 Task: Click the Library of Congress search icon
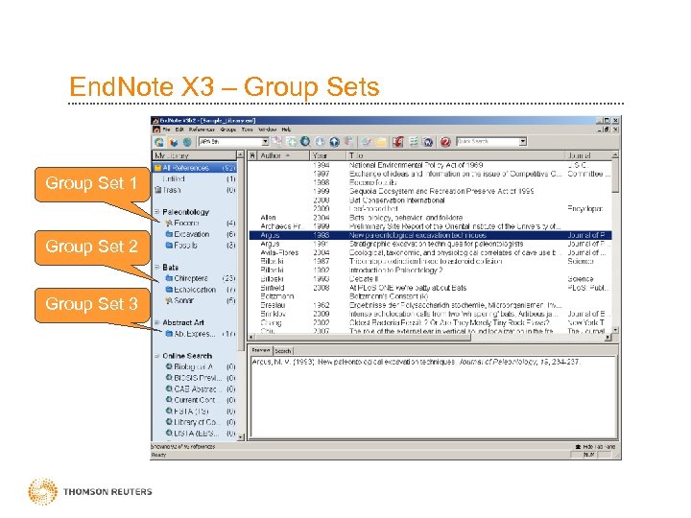pos(169,421)
